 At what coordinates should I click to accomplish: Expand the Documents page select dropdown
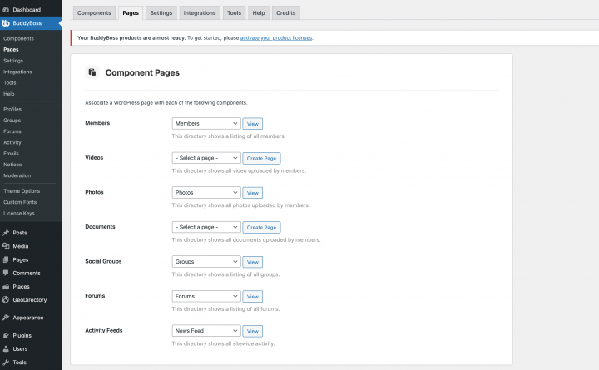tap(205, 227)
